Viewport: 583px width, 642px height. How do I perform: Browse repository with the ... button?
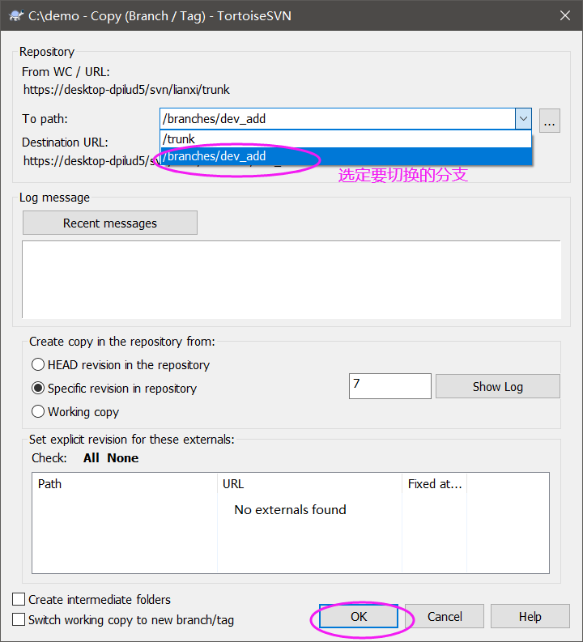[550, 121]
